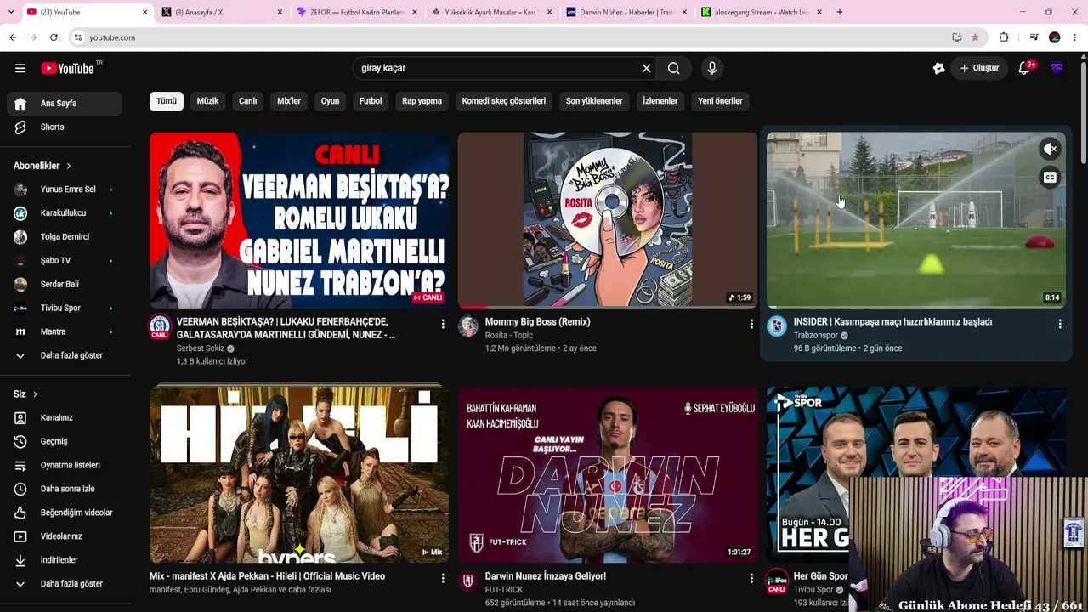The image size is (1088, 612).
Task: Select the Mix'ler filter chip
Action: coord(289,101)
